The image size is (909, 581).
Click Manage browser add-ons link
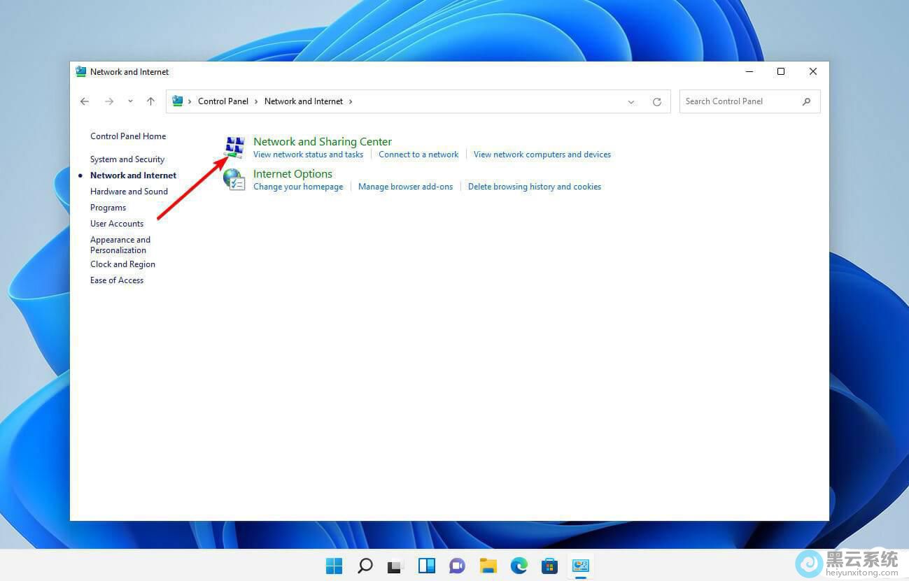tap(405, 187)
